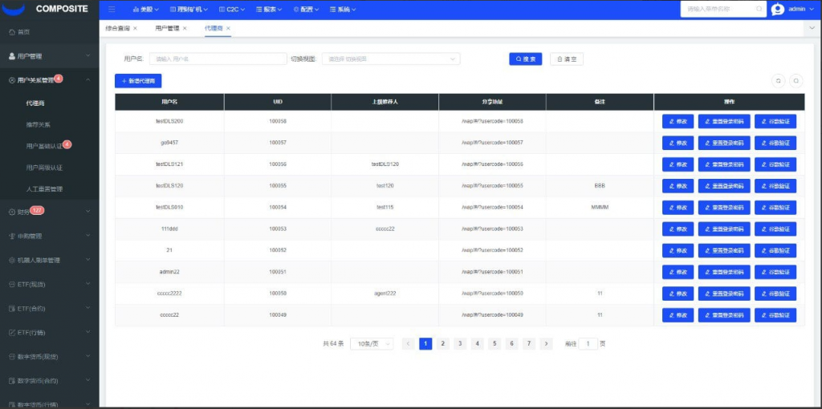Click 谷歌验证 for user admin22

[775, 272]
